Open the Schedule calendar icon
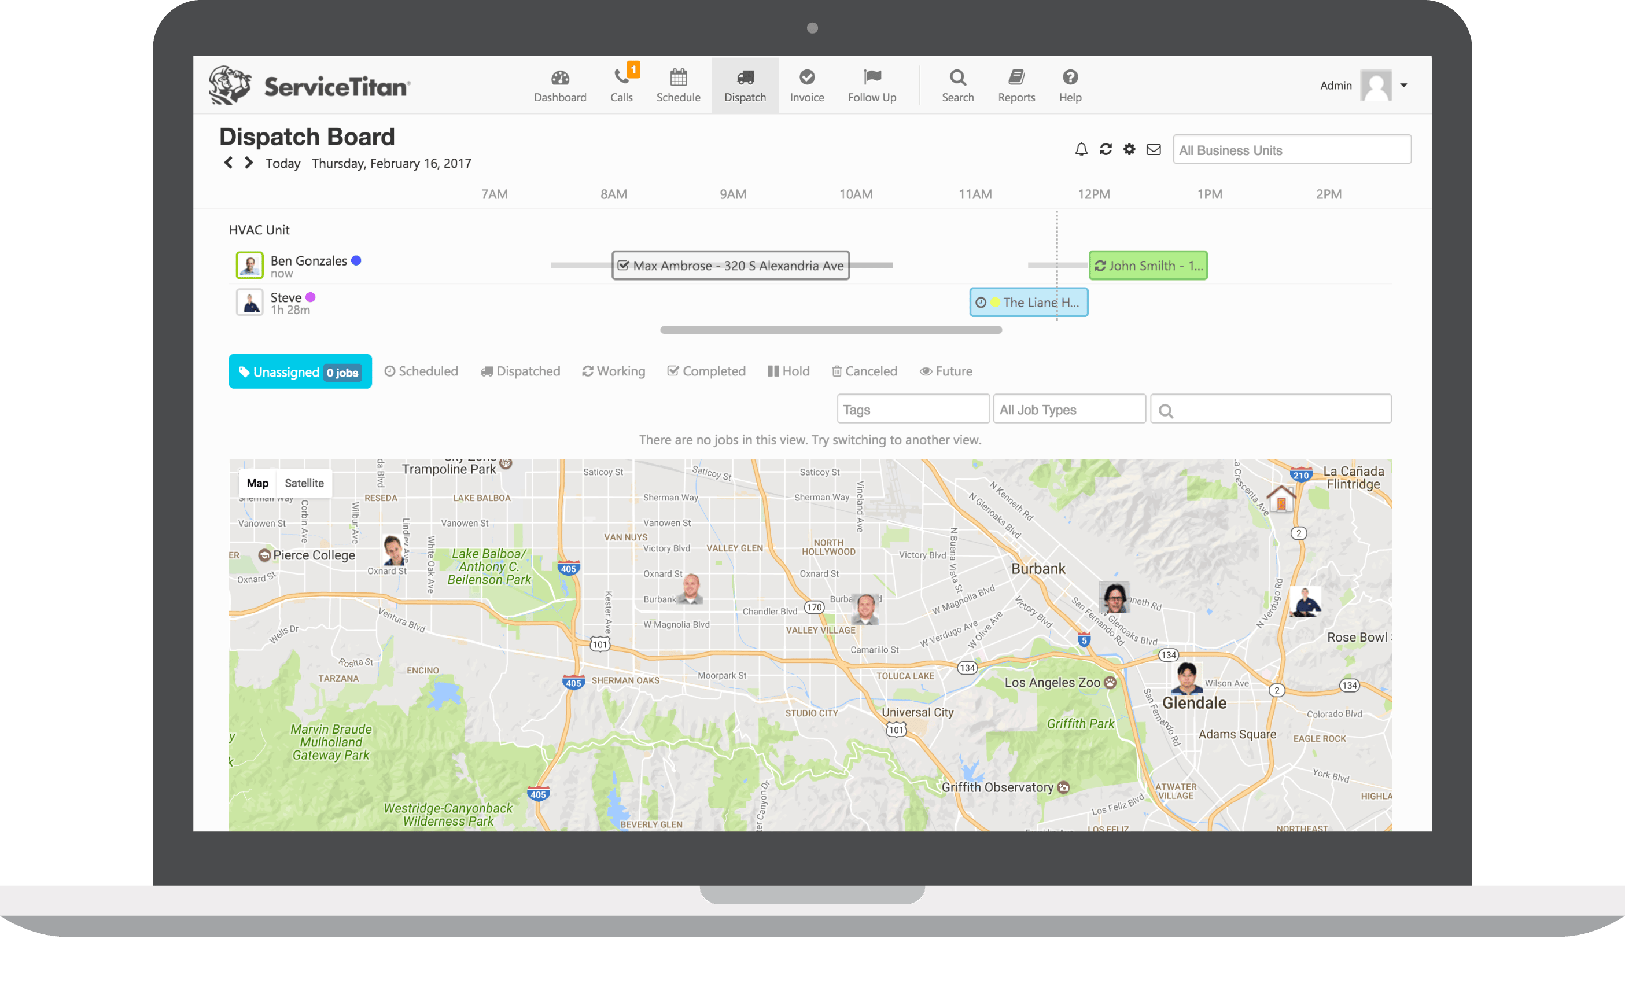Viewport: 1625px width, 983px height. tap(678, 78)
